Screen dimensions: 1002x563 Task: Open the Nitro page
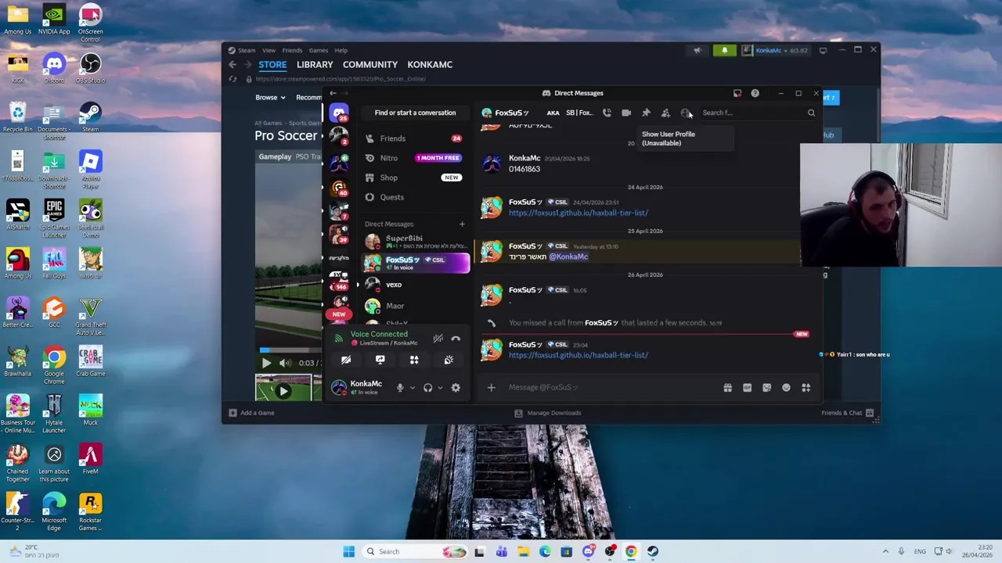(415, 158)
